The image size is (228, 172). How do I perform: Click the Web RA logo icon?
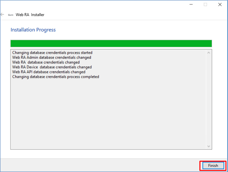coord(11,15)
